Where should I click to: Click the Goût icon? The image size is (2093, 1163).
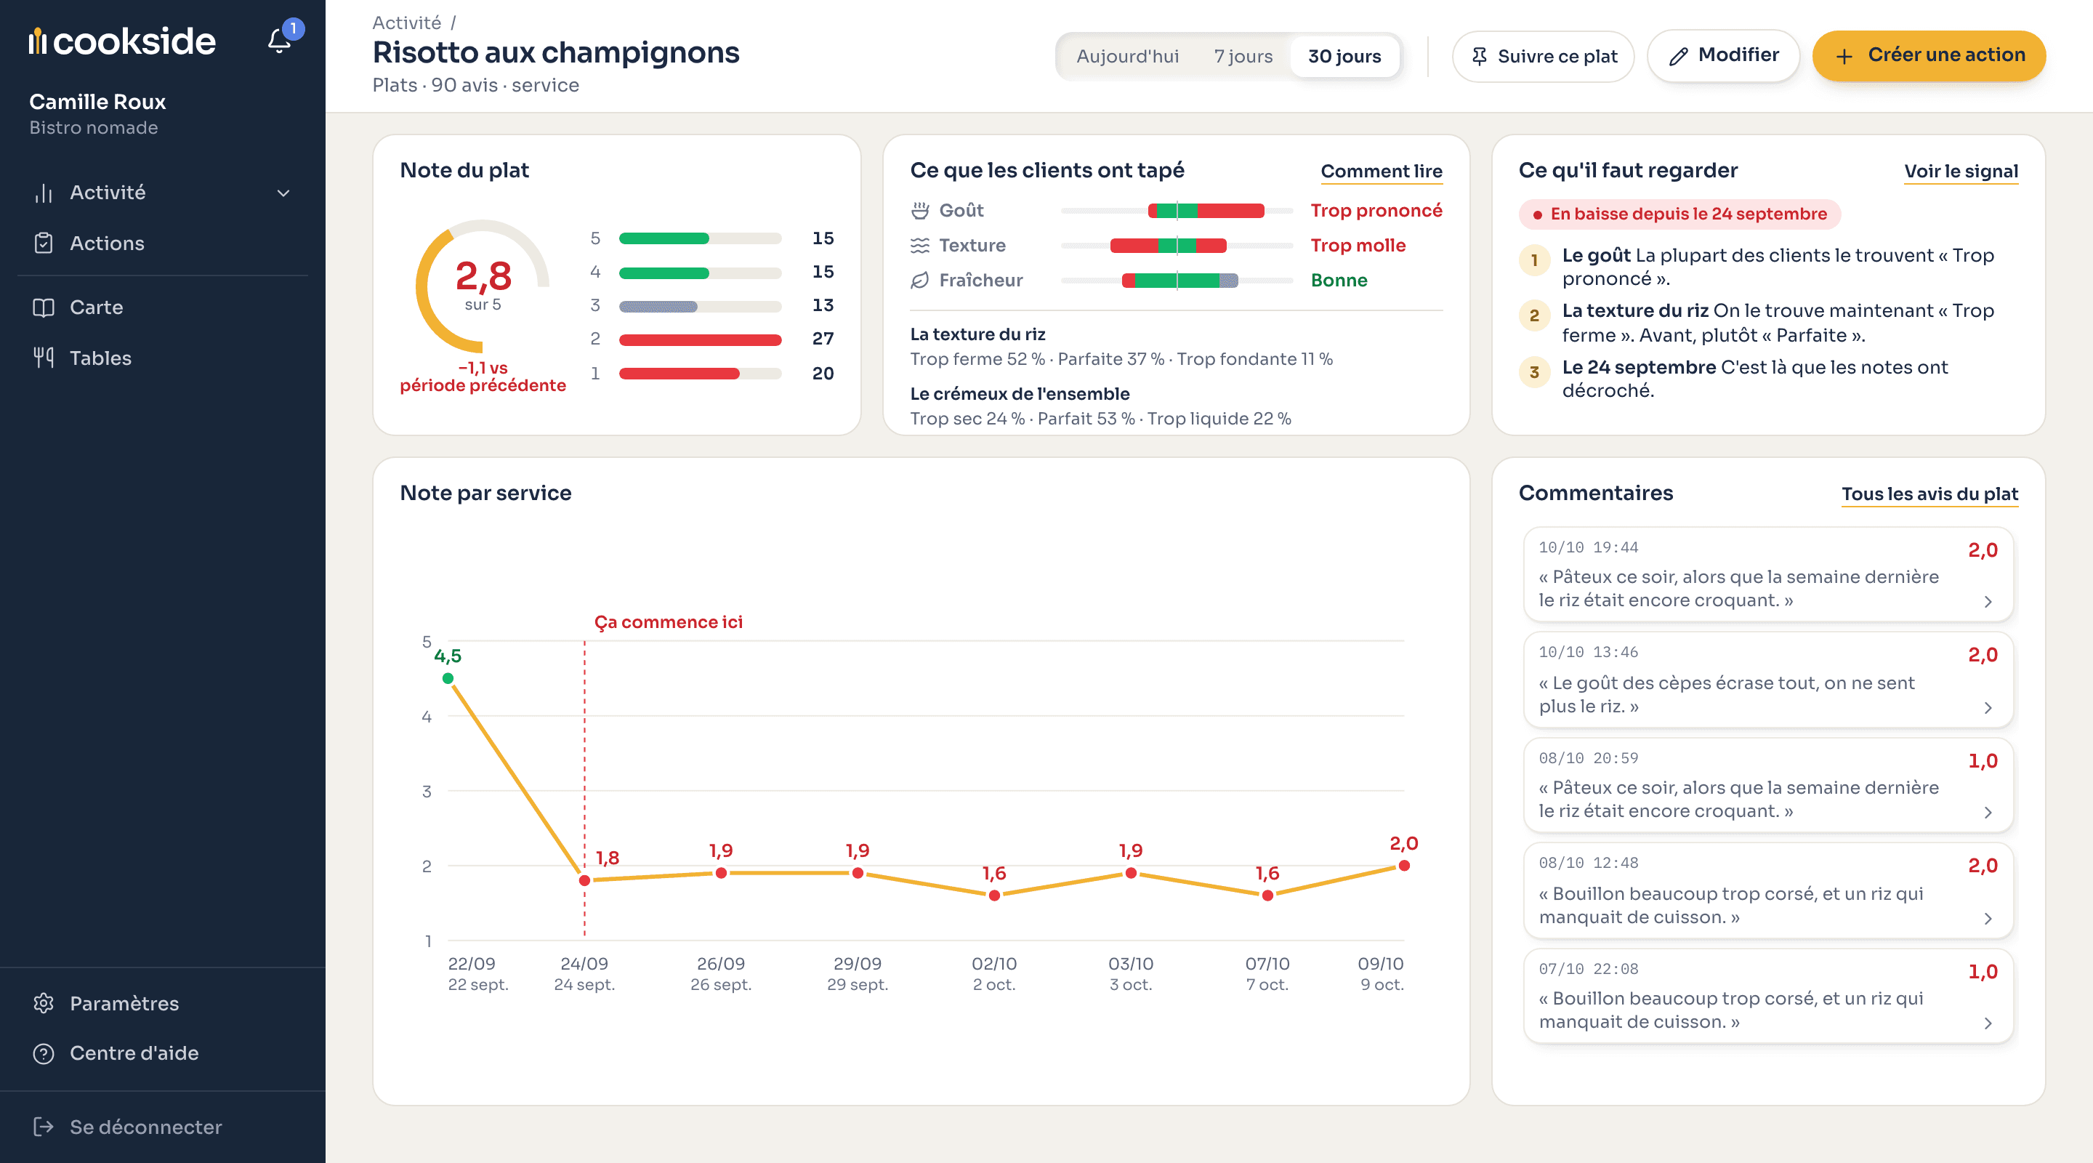tap(920, 211)
